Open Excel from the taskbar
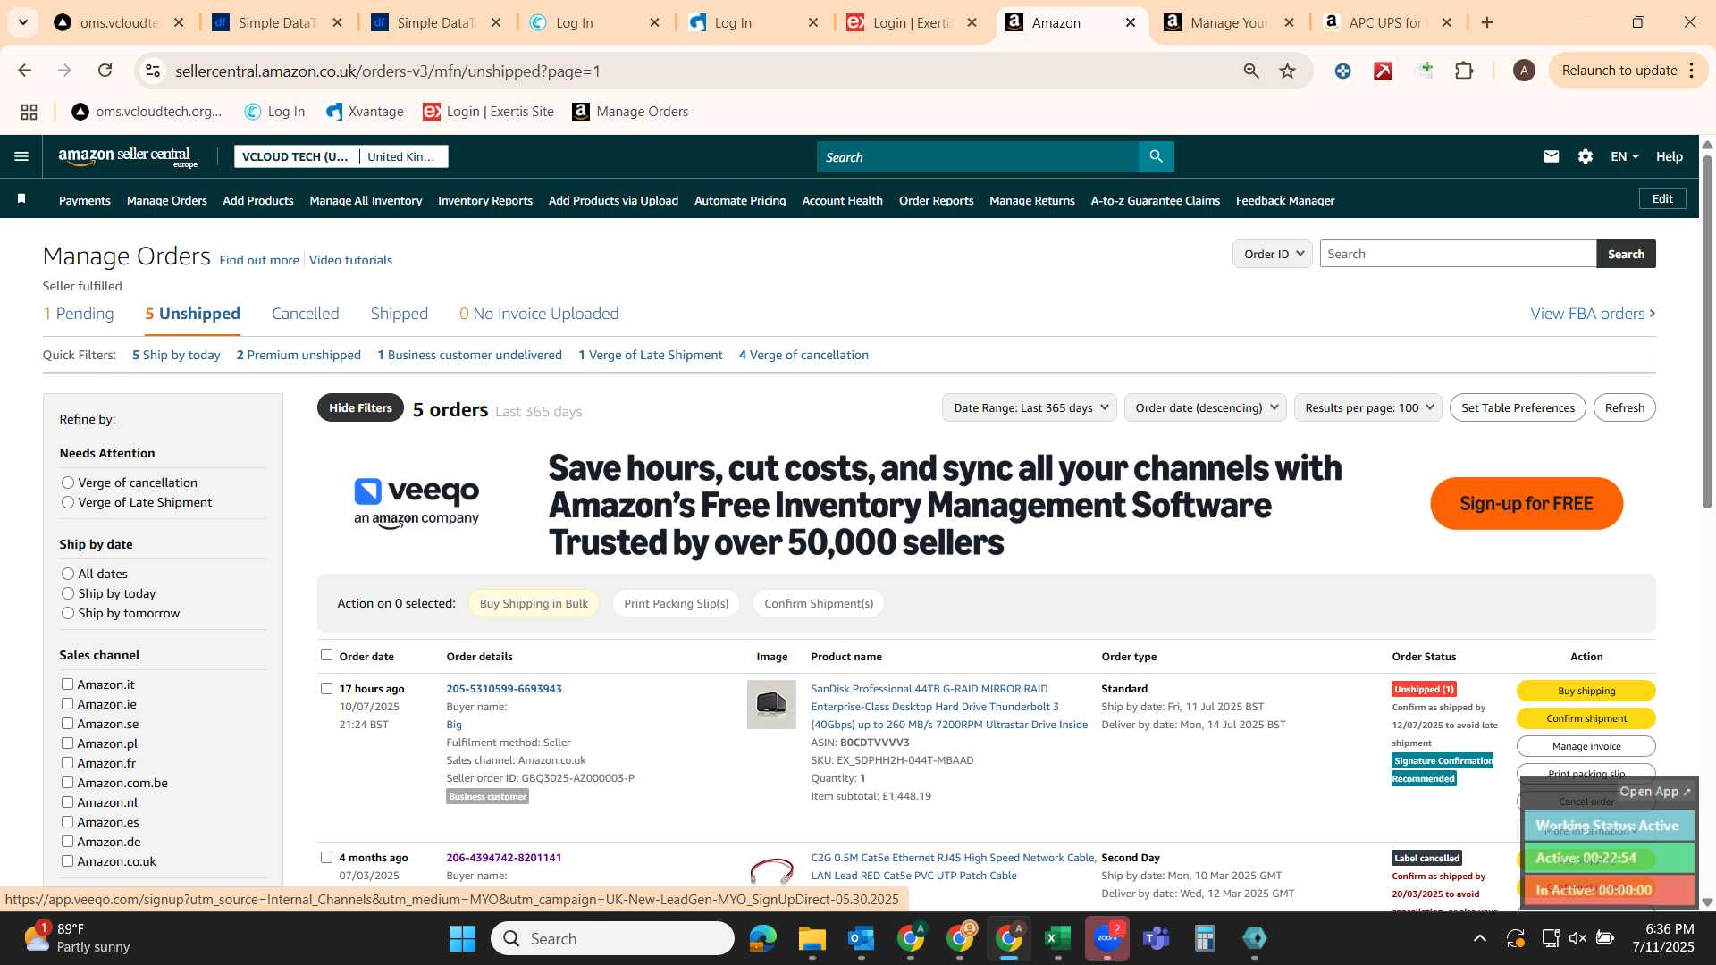Viewport: 1716px width, 965px height. pos(1057,938)
